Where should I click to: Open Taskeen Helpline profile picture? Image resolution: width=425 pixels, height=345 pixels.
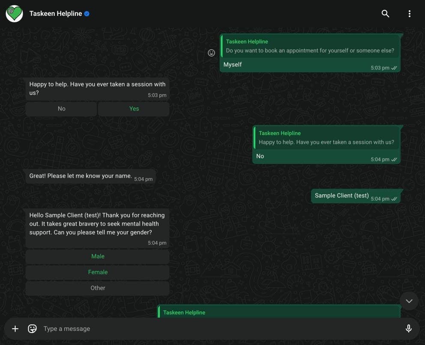point(15,14)
